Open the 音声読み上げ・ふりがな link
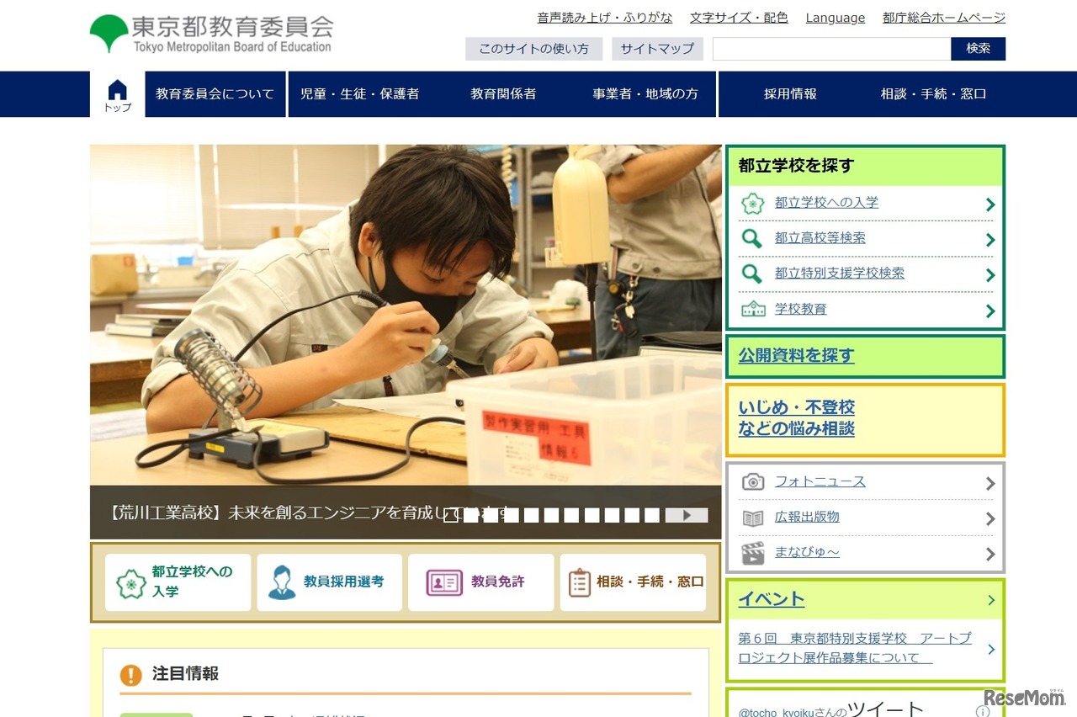This screenshot has height=717, width=1077. point(605,18)
